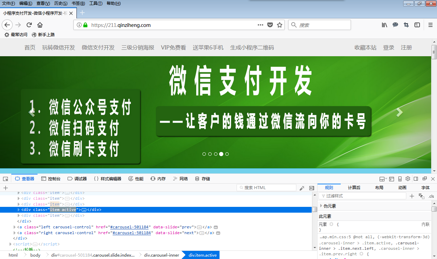
Task: Expand the script node
Action: click(11, 244)
